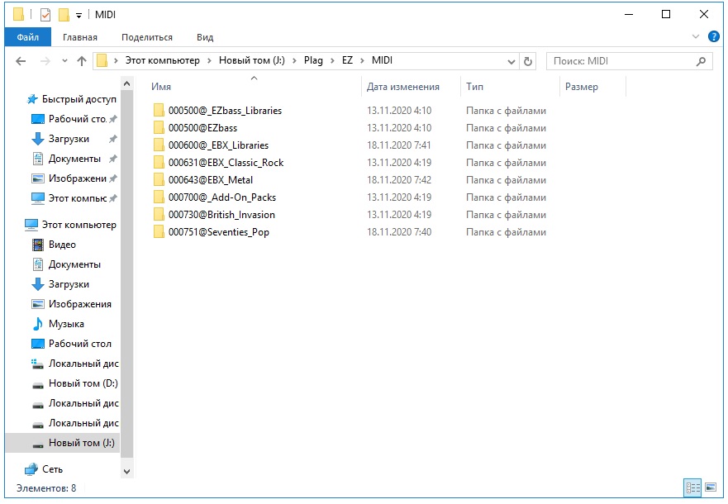The width and height of the screenshot is (728, 504).
Task: Open pinned Документы in quick access
Action: click(74, 159)
